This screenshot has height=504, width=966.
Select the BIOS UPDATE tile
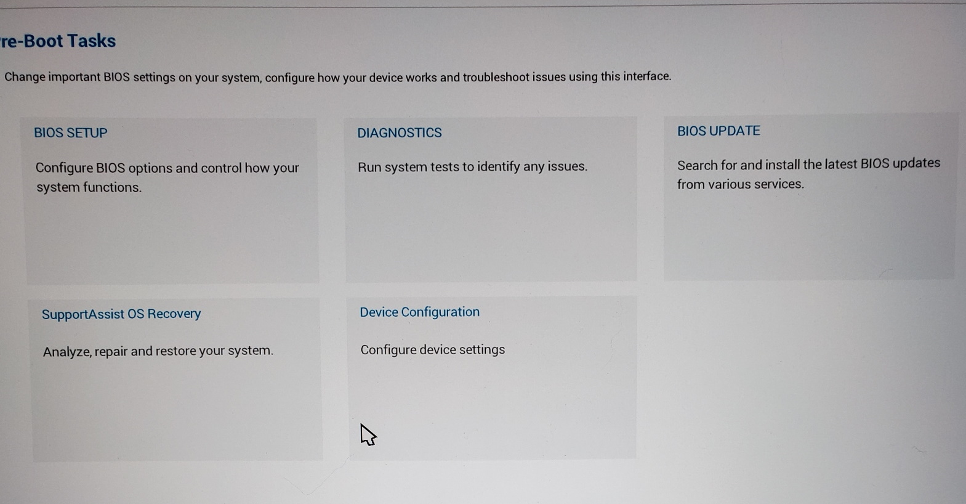click(x=810, y=197)
